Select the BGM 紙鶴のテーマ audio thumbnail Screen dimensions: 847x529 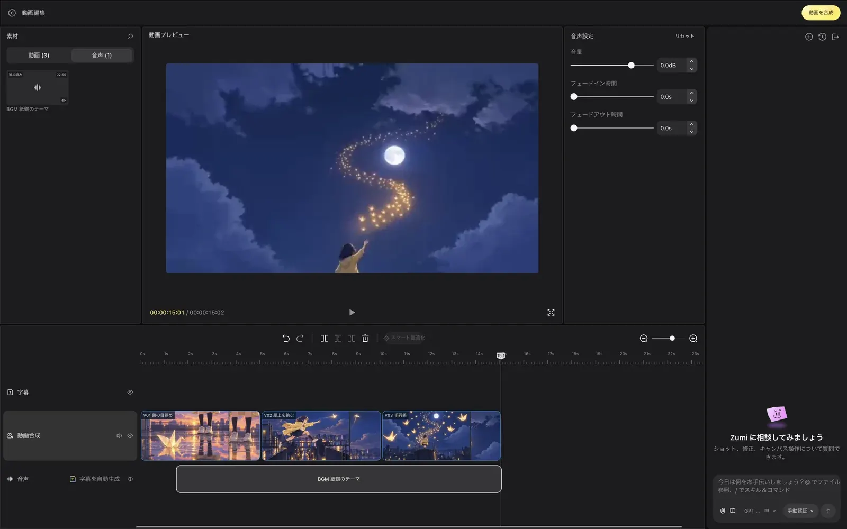(x=38, y=87)
